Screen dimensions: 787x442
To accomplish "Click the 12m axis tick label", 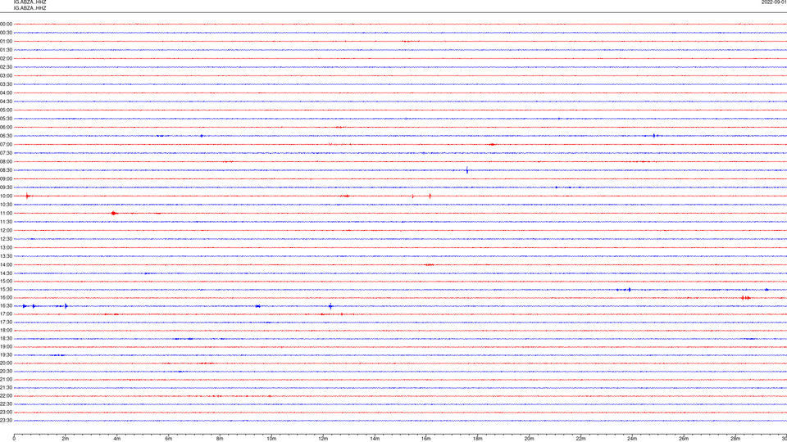I will point(323,439).
